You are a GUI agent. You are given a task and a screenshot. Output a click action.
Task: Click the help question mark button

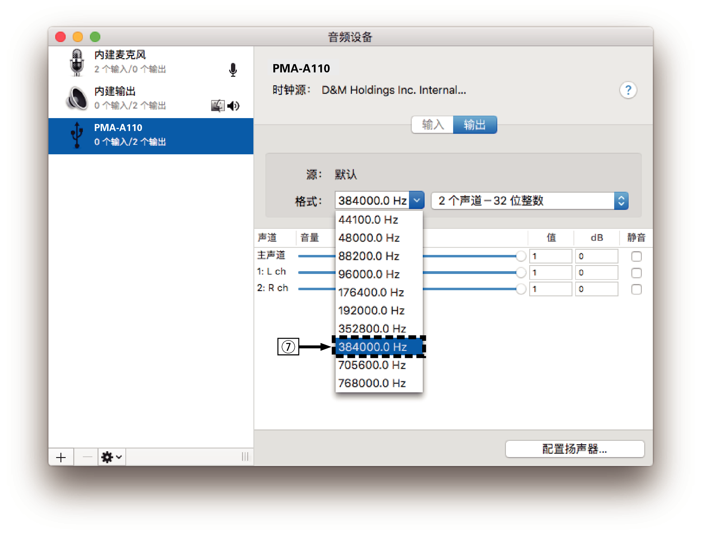tap(628, 91)
